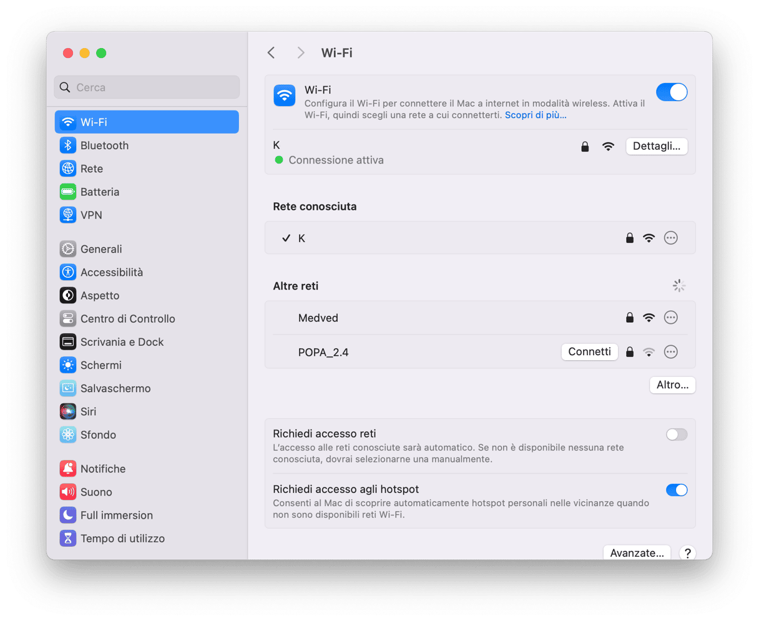Open more options for POPA_2.4 network
Image resolution: width=759 pixels, height=621 pixels.
point(670,352)
